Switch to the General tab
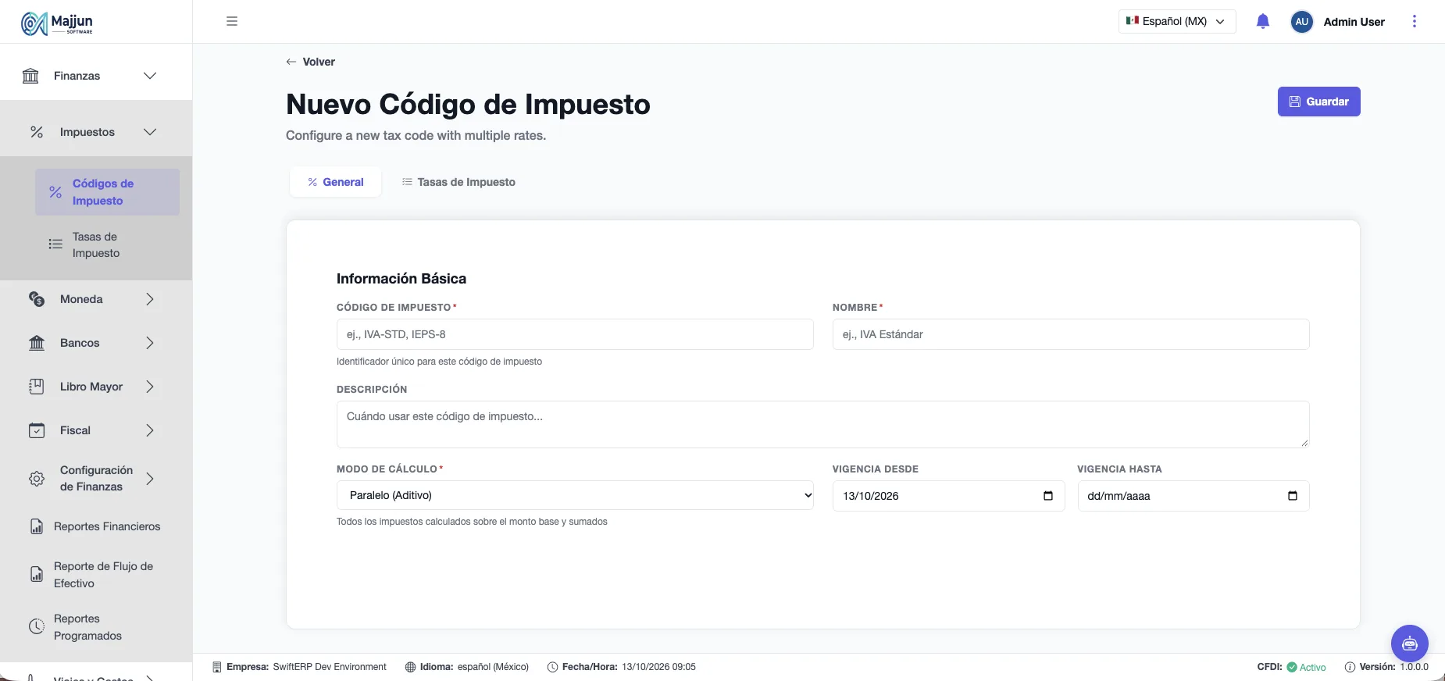 tap(335, 182)
